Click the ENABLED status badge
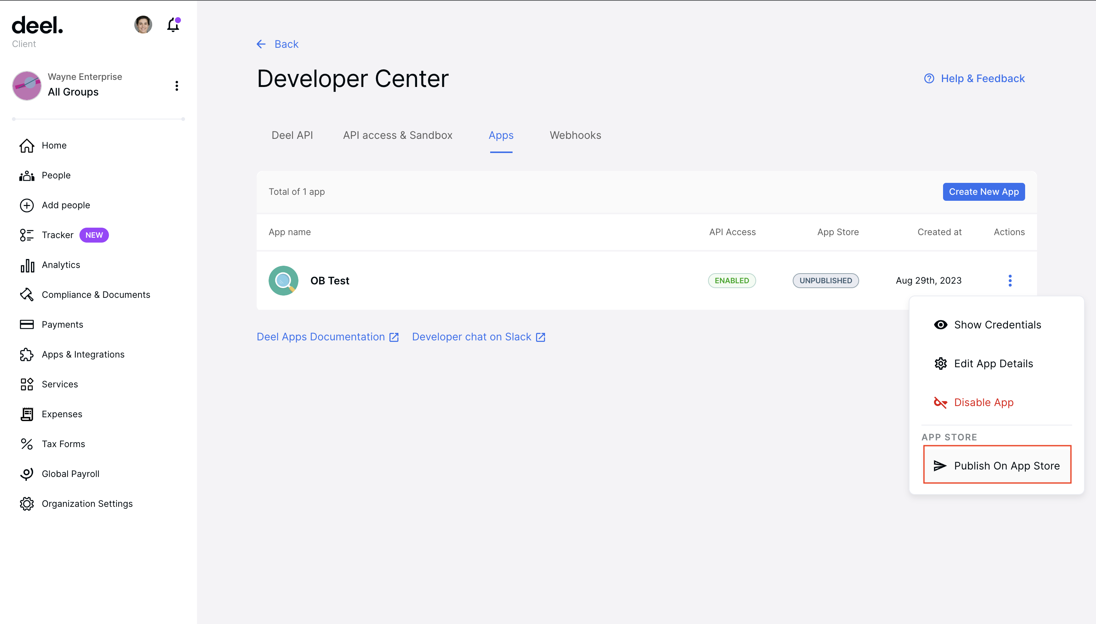Image resolution: width=1096 pixels, height=624 pixels. click(732, 281)
